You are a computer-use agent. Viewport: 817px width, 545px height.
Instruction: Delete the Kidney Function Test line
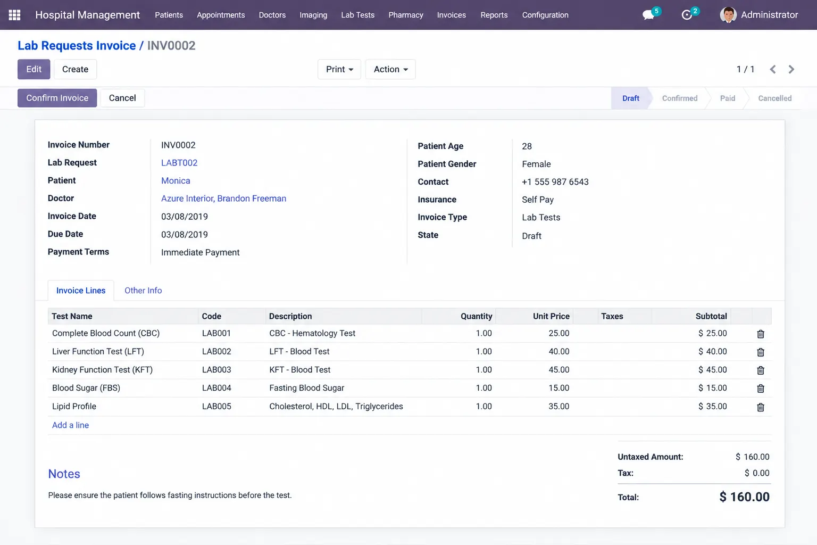coord(761,370)
